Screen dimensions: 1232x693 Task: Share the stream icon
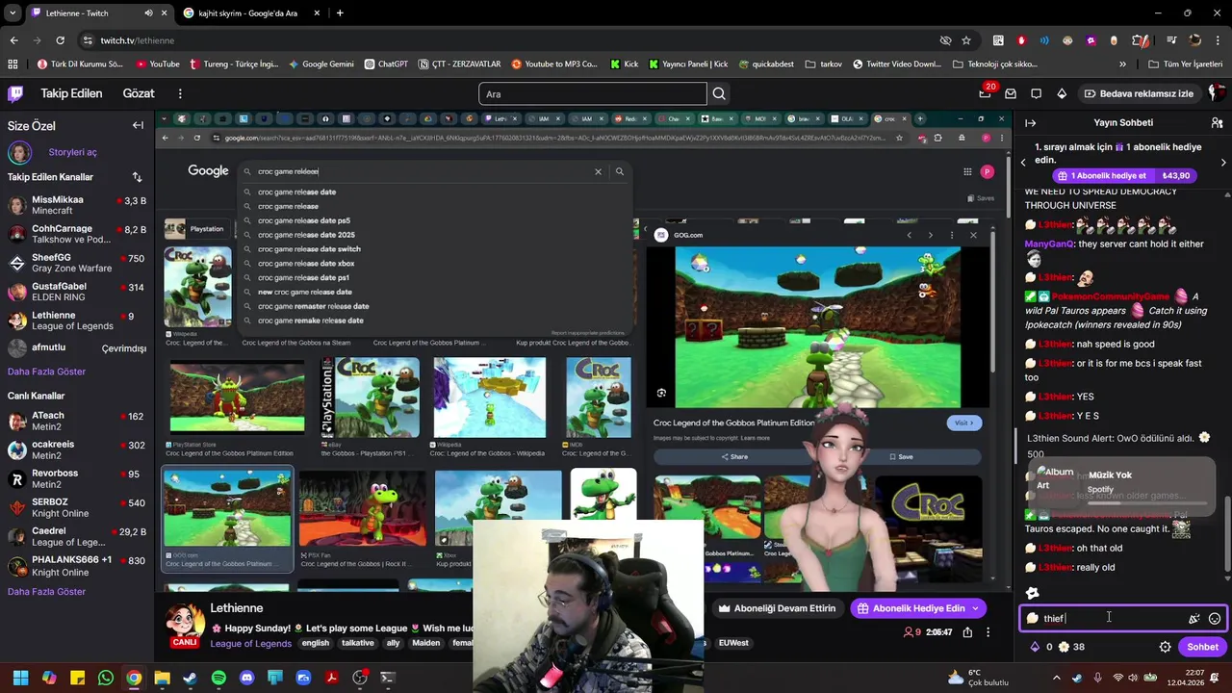(x=967, y=632)
